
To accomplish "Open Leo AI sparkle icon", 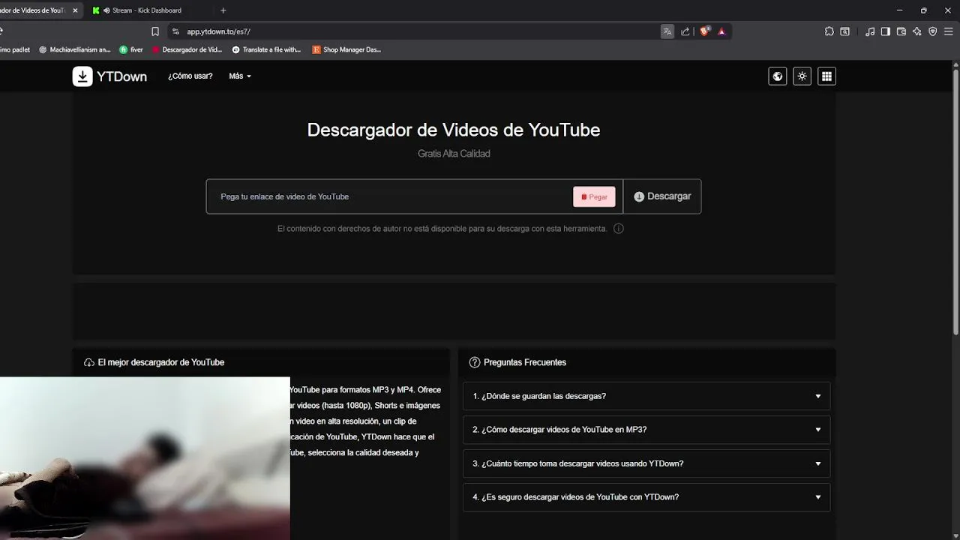I will 917,31.
